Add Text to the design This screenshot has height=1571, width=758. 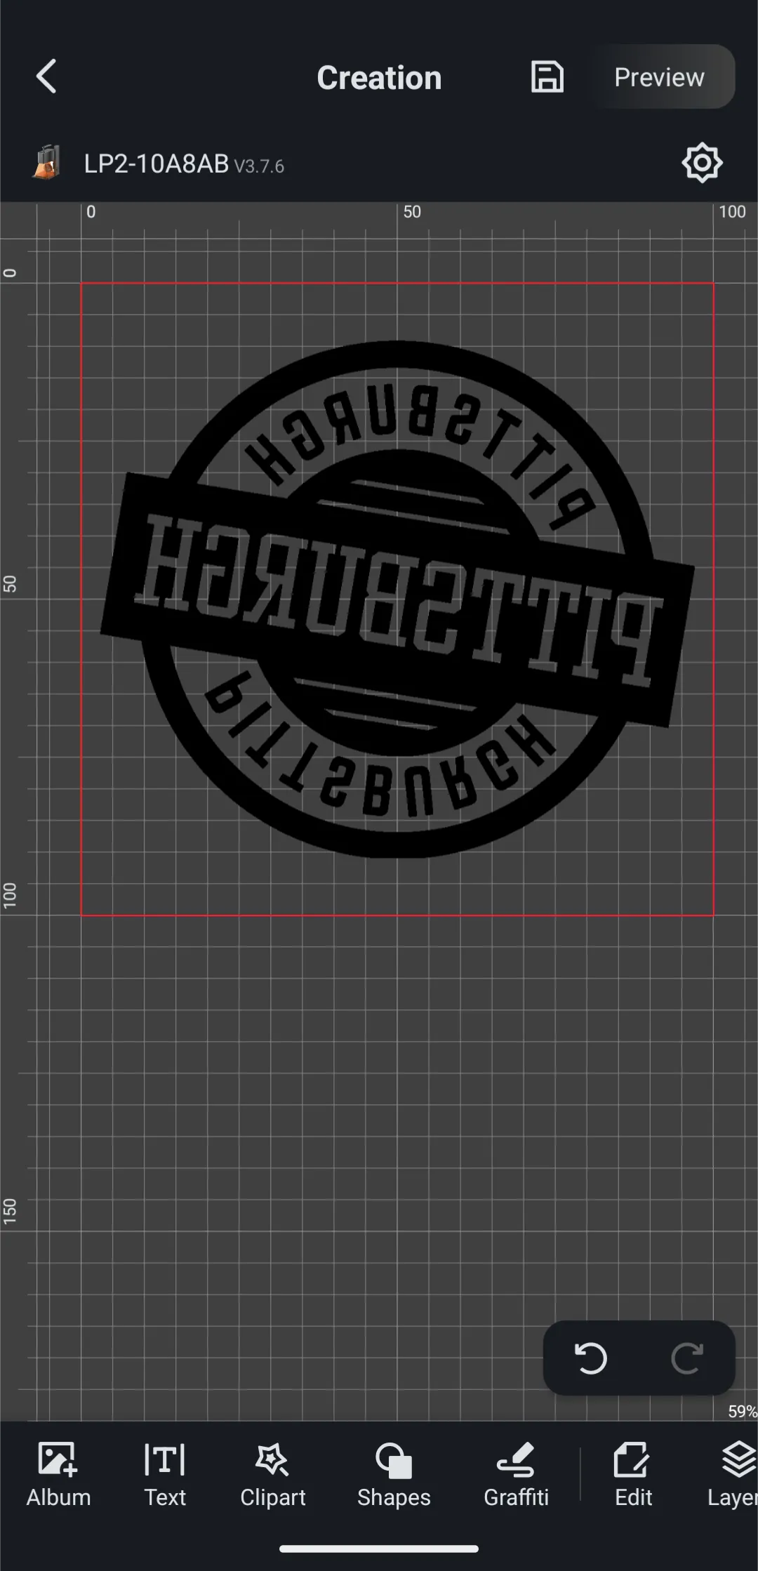(165, 1474)
